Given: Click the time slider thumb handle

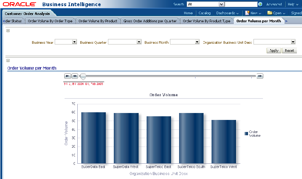Looking at the screenshot, I should coord(83,77).
